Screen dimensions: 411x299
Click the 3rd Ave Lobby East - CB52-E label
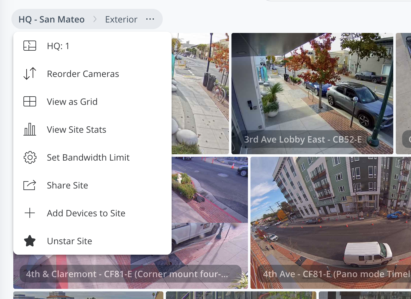coord(303,139)
